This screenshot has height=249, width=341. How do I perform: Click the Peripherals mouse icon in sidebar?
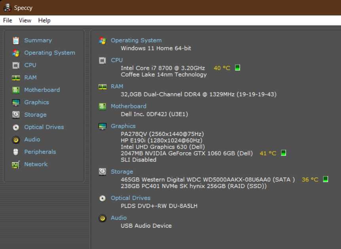point(16,152)
